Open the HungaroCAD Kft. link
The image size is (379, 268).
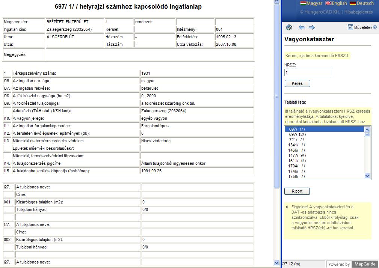[x=320, y=12]
